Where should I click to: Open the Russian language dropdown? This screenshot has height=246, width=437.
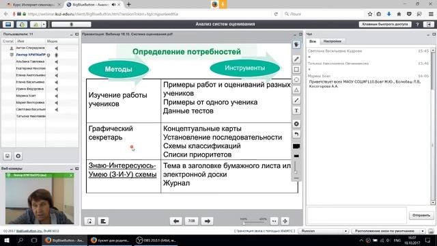point(324,231)
